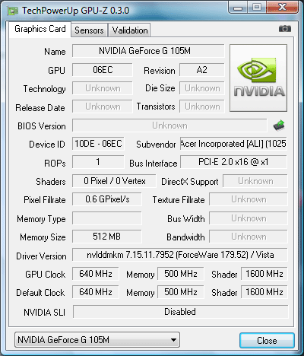This screenshot has height=356, width=304.
Task: Click the NVIDIA logo image
Action: pos(258,78)
